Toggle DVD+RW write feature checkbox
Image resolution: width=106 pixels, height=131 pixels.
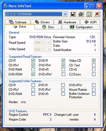(94, 85)
